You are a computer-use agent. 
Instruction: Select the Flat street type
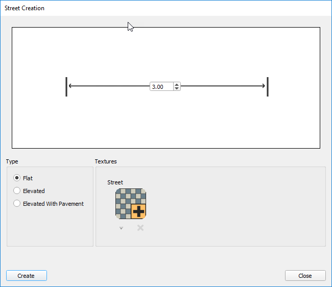[x=17, y=178]
